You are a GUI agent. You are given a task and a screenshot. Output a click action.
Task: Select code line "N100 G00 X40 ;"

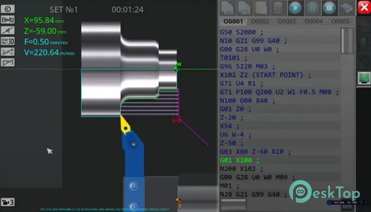(x=248, y=101)
